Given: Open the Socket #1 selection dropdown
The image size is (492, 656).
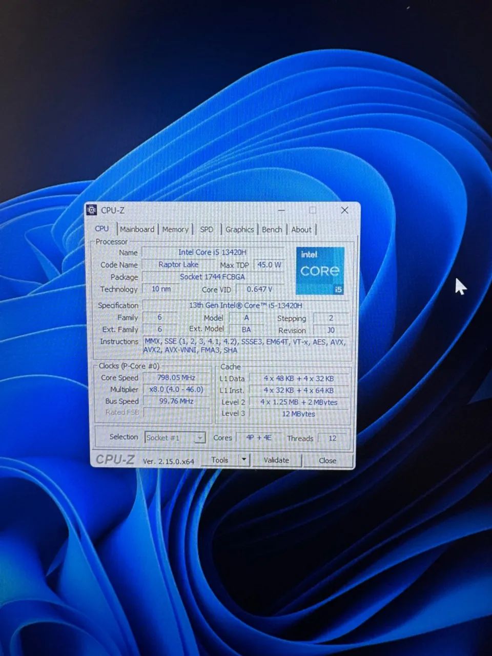Looking at the screenshot, I should pos(175,438).
